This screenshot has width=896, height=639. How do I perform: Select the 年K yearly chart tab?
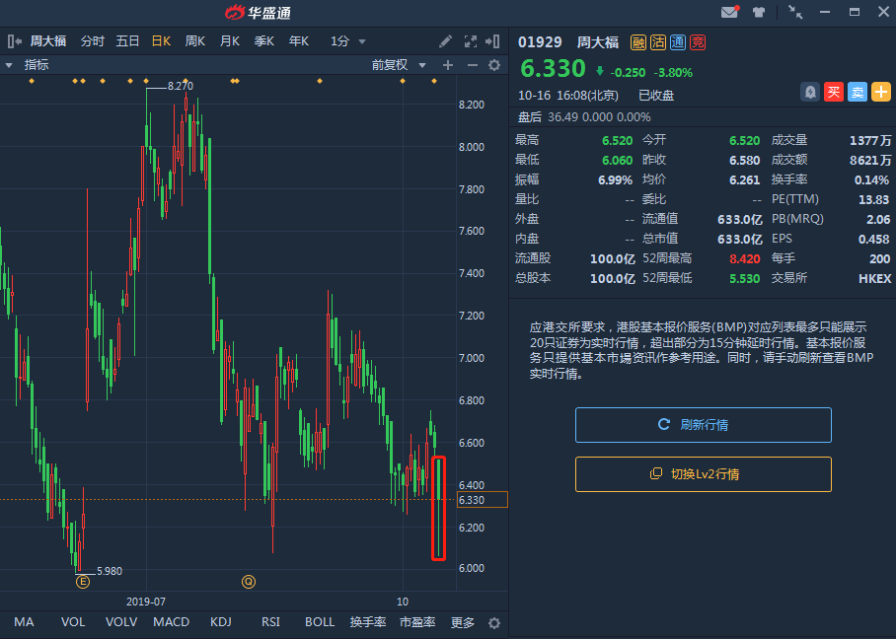pos(299,41)
